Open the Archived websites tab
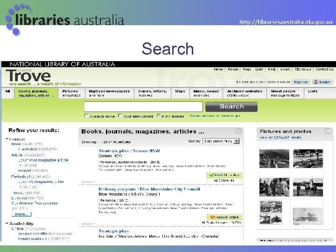 (245, 93)
